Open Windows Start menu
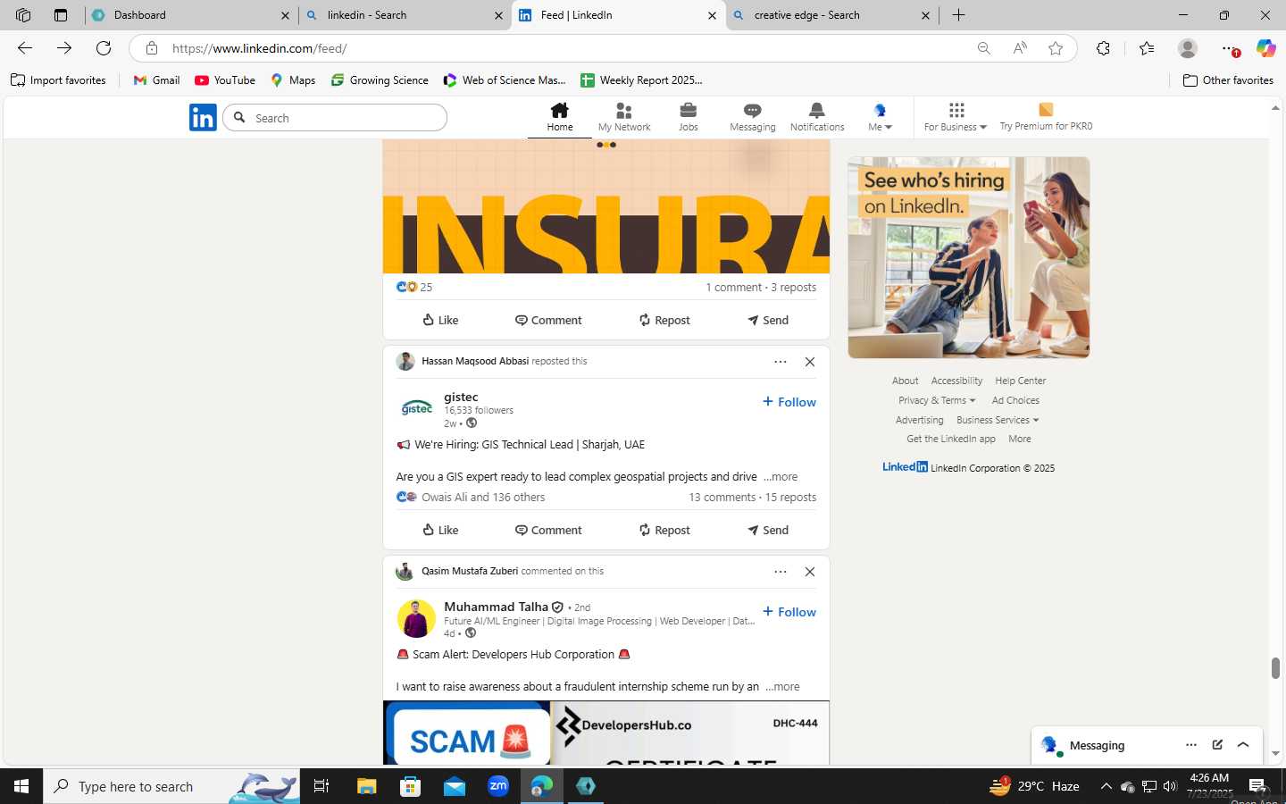Viewport: 1286px width, 804px height. [x=21, y=786]
